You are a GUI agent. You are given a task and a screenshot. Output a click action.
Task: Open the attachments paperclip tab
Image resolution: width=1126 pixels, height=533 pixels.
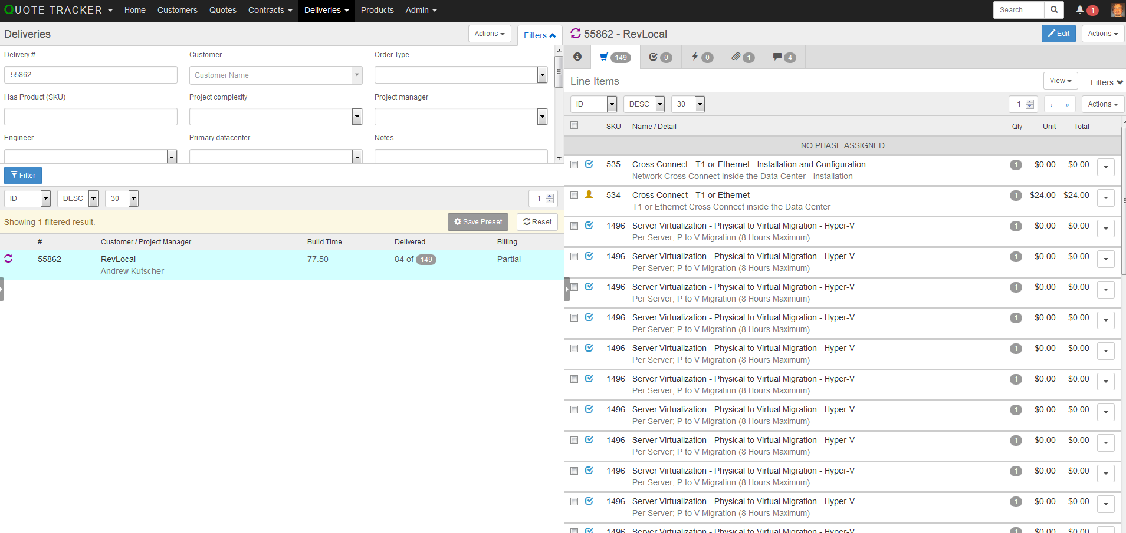[742, 57]
